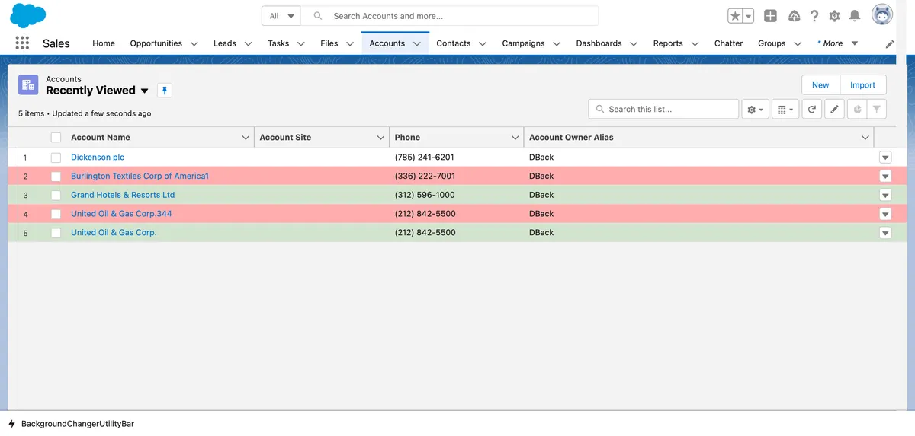Expand the Accounts tab menu chevron
This screenshot has height=436, width=915.
[x=417, y=44]
